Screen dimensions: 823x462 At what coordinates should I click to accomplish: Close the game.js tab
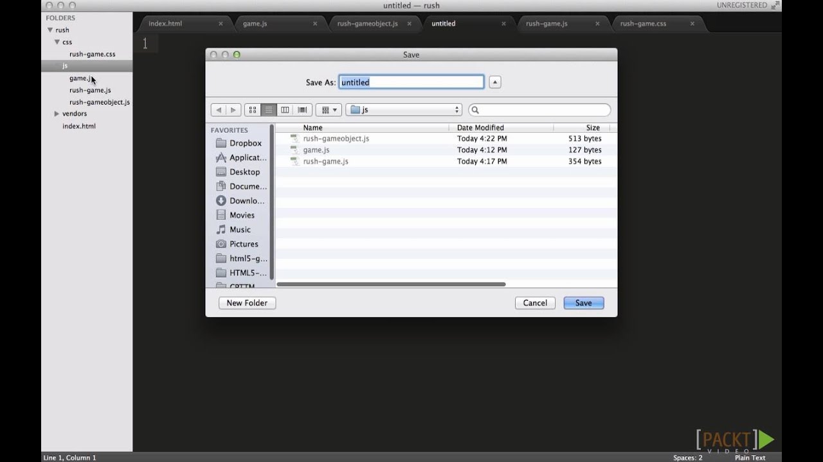point(315,24)
